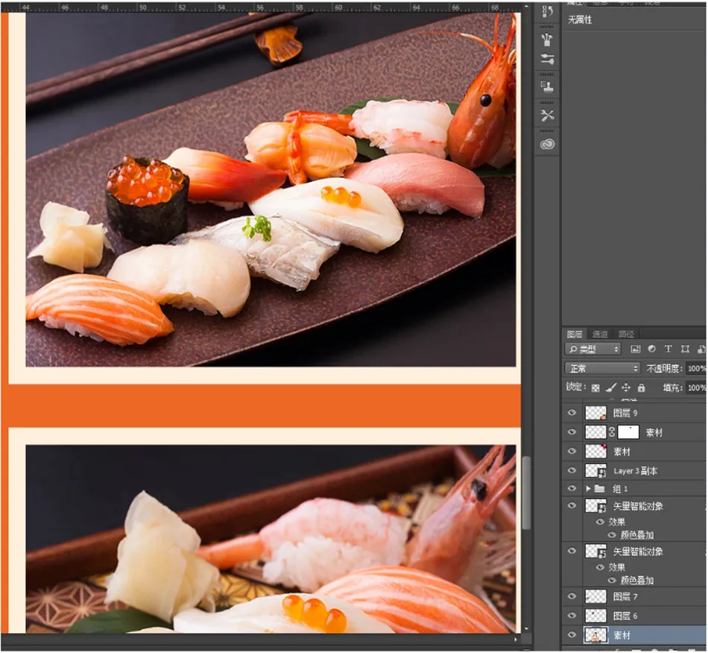This screenshot has width=708, height=653.
Task: Select the 组 1 group name
Action: click(620, 488)
